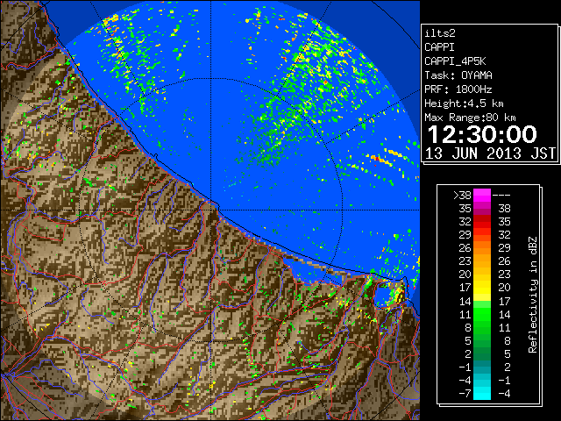Pick the orange 26 to 29 dBZ swatch
561x421 pixels.
[x=482, y=248]
